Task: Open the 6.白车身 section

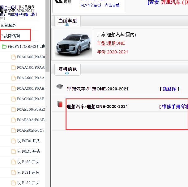Action: pos(8,25)
